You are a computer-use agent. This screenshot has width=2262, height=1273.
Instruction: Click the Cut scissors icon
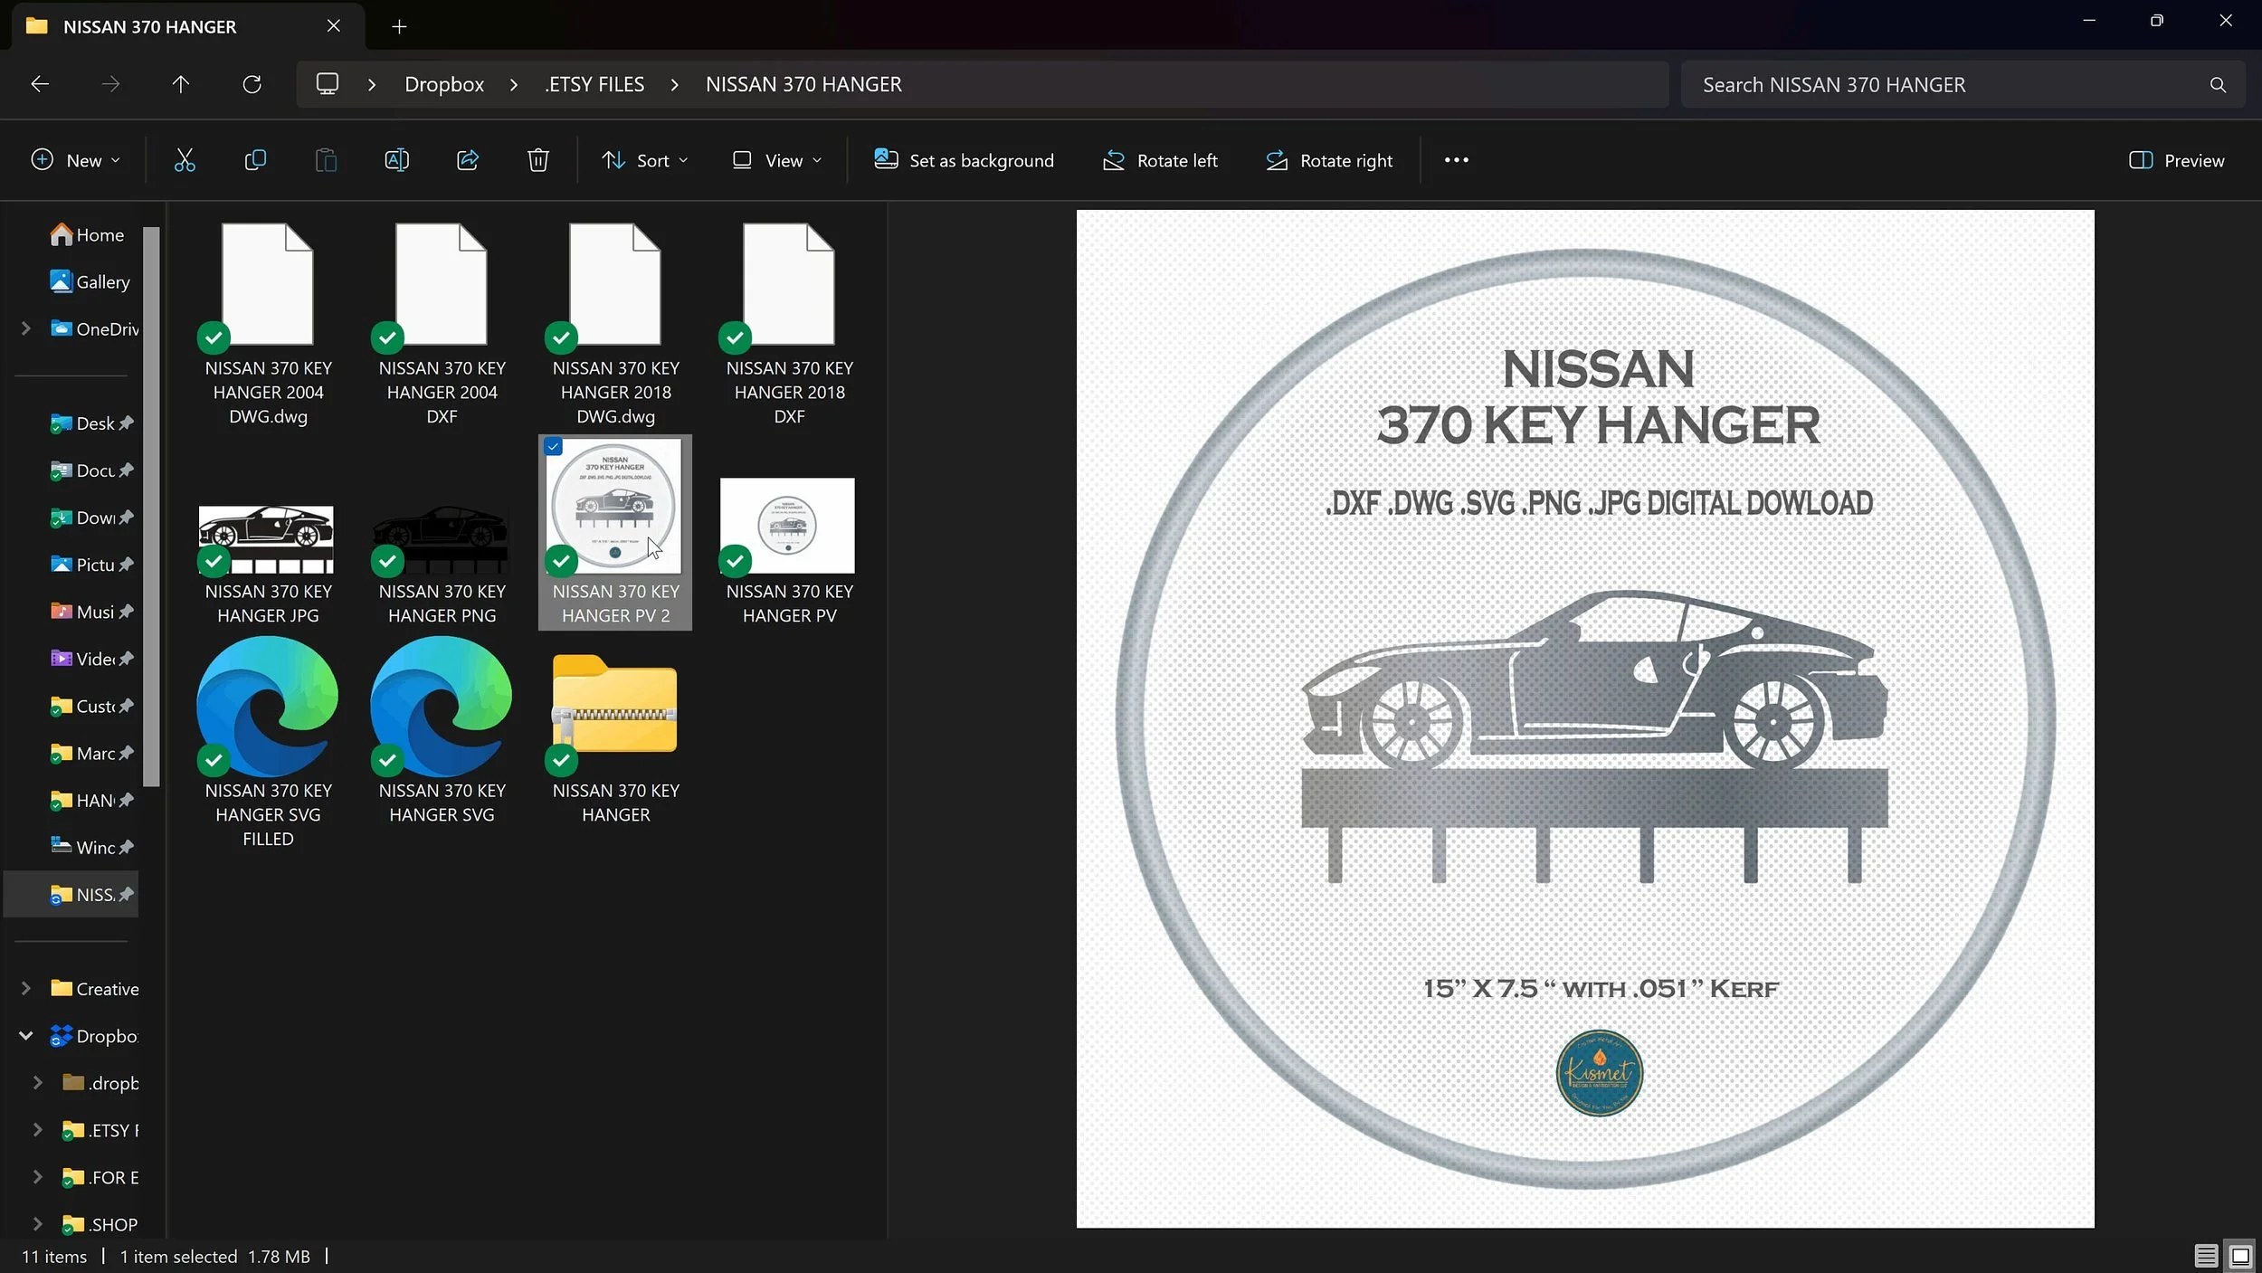pyautogui.click(x=185, y=160)
